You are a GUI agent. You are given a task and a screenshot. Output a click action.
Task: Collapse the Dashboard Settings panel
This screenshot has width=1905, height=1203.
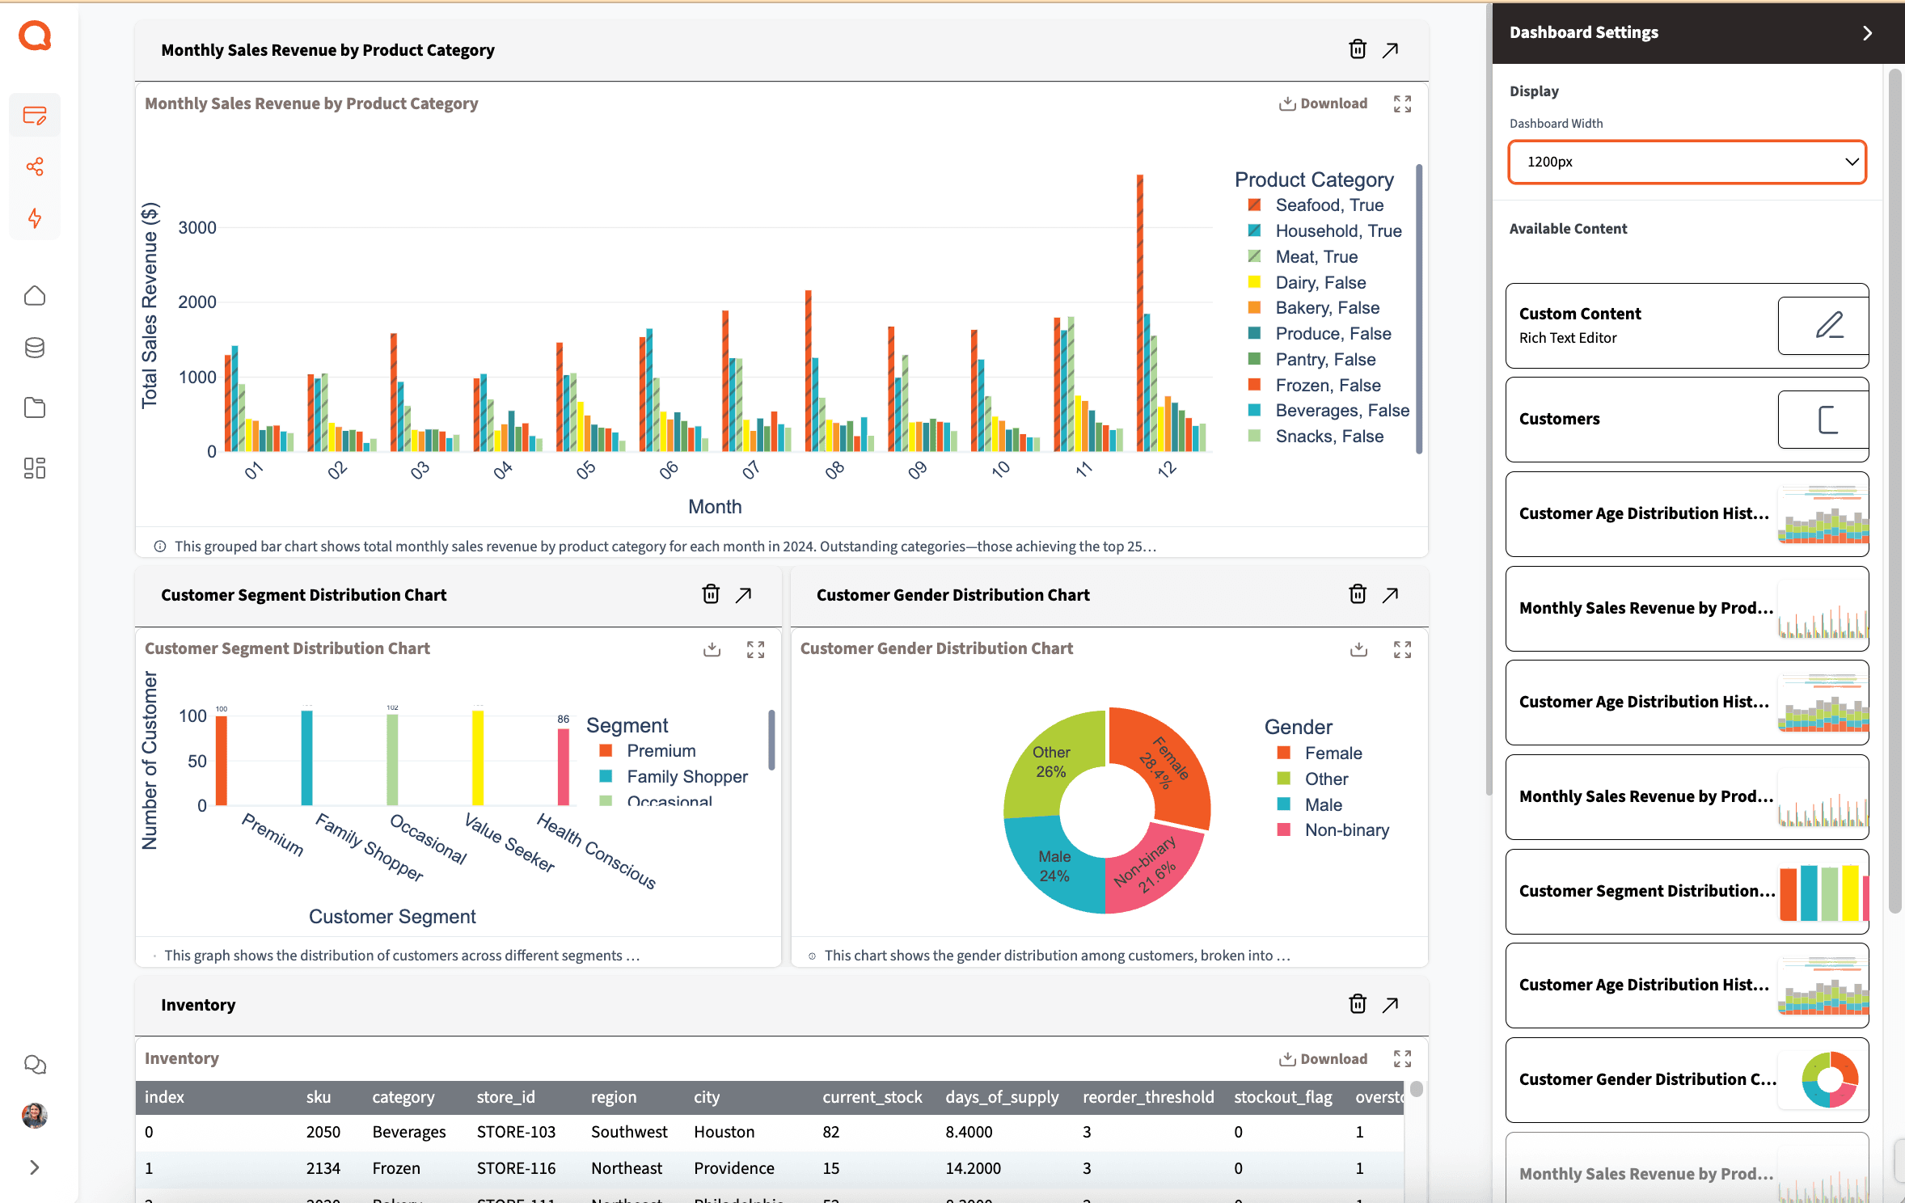[1867, 33]
